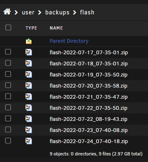
Task: Click zip icon for flash-2022-07-17_07-35-01.zip
Action: click(x=29, y=52)
